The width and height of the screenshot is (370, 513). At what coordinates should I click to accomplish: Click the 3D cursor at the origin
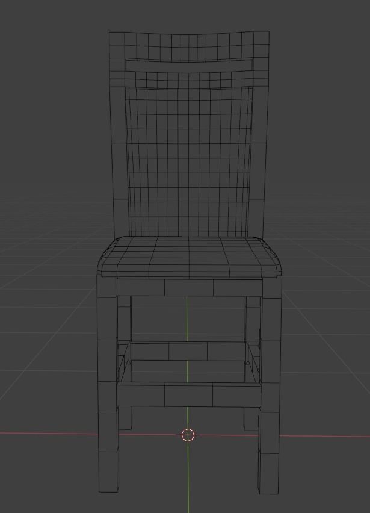click(188, 435)
